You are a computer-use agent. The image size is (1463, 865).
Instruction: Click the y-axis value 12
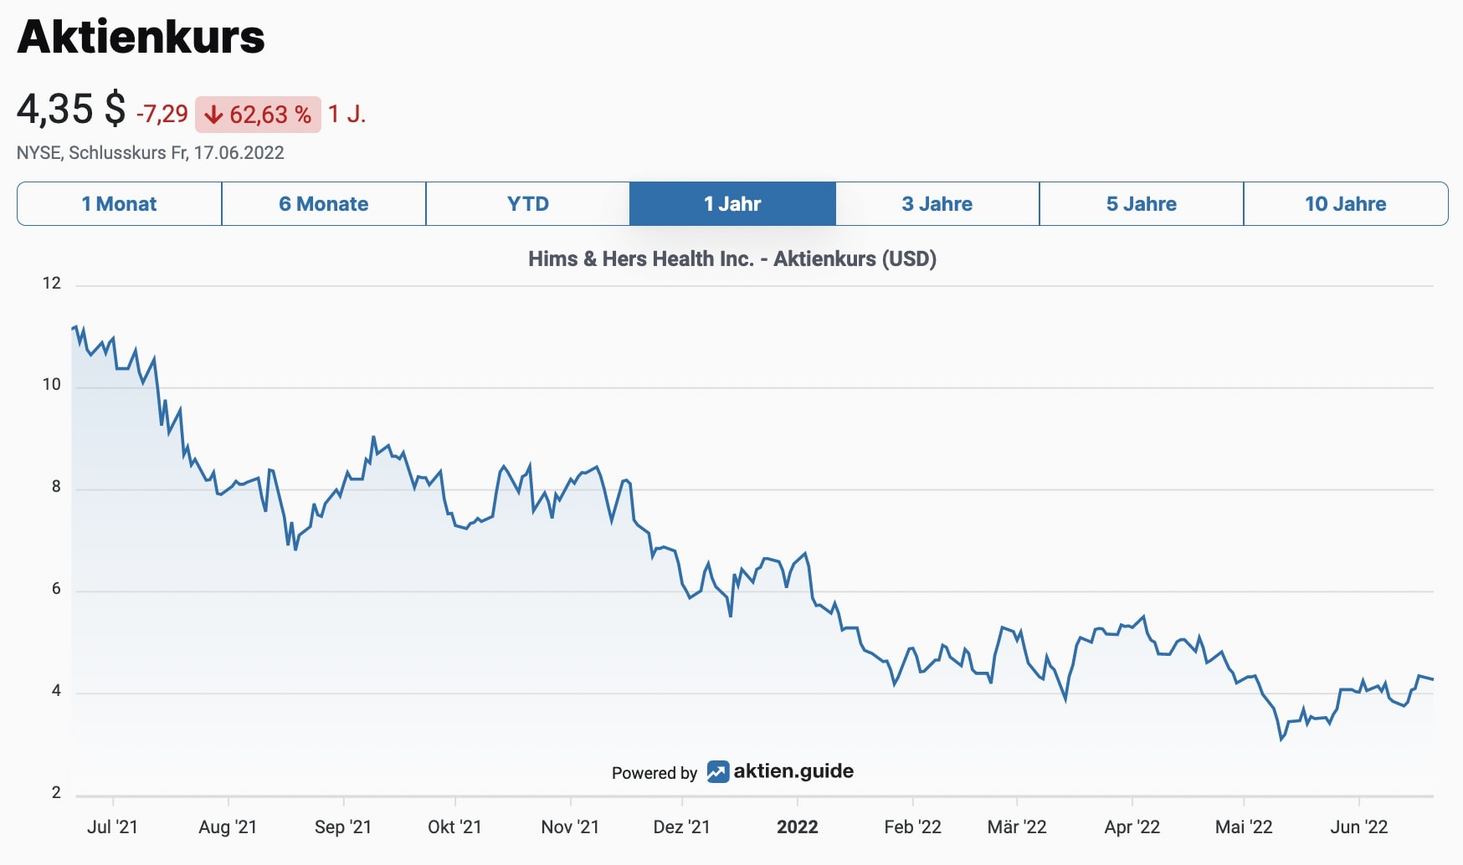[52, 283]
